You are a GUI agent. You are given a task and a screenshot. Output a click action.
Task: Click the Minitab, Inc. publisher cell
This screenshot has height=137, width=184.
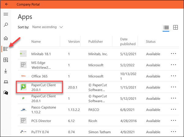(98, 54)
